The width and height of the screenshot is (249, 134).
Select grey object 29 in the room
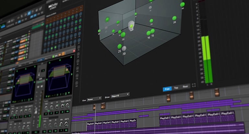coord(124,48)
